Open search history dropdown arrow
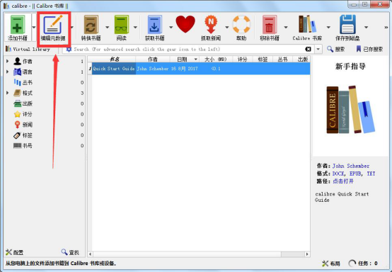 point(318,49)
